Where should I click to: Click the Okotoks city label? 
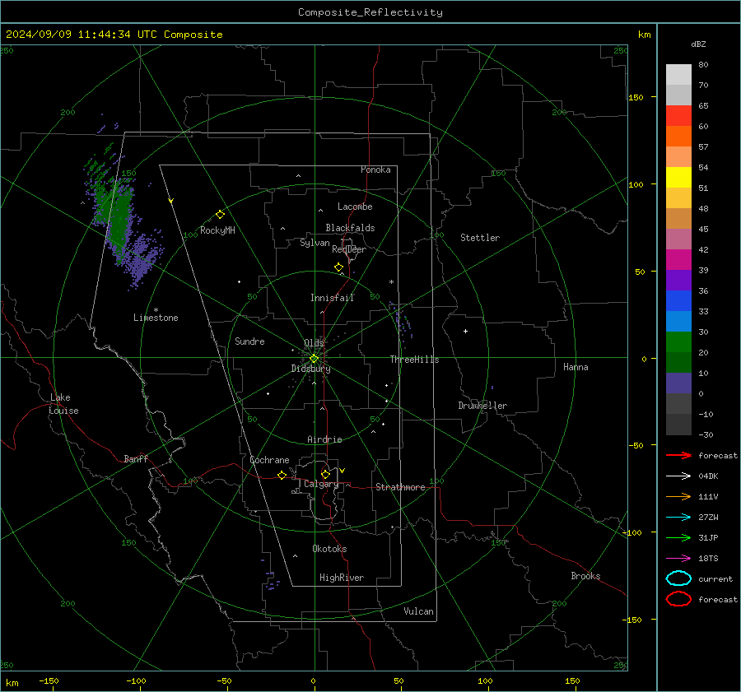(x=329, y=548)
